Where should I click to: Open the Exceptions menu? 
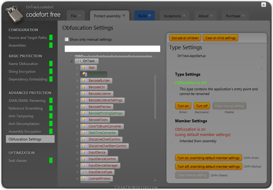click(174, 16)
